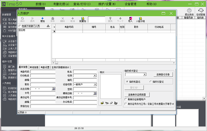
Task: Click the last photo tool icon
Action: coord(116,103)
